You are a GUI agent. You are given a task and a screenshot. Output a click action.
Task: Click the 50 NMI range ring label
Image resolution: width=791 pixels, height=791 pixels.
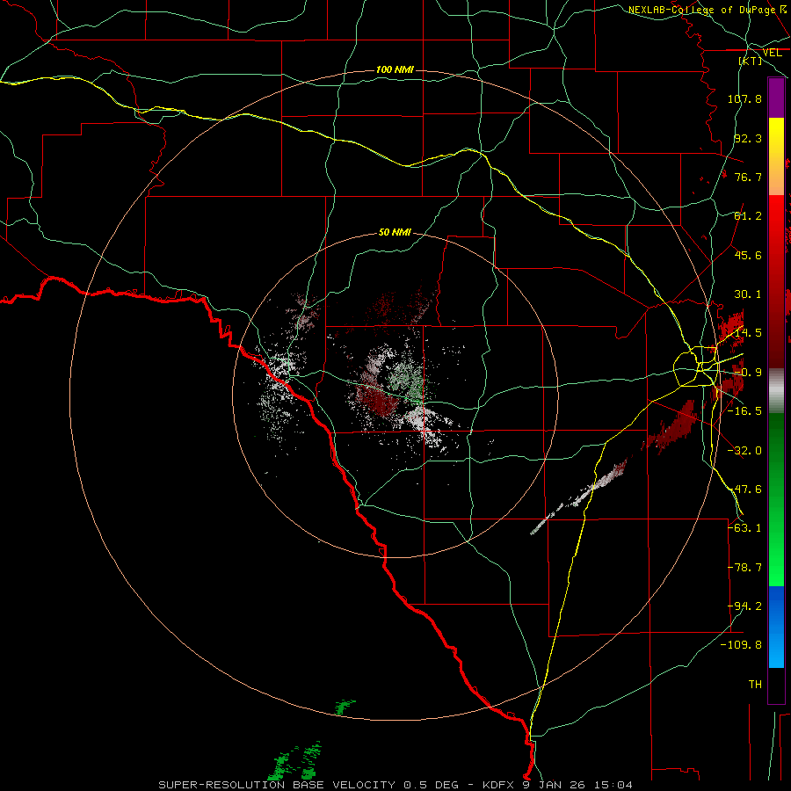coord(395,232)
